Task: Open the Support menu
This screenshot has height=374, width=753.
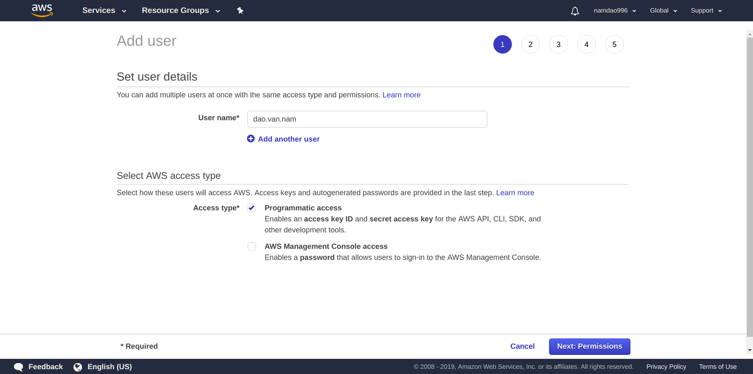Action: point(706,10)
